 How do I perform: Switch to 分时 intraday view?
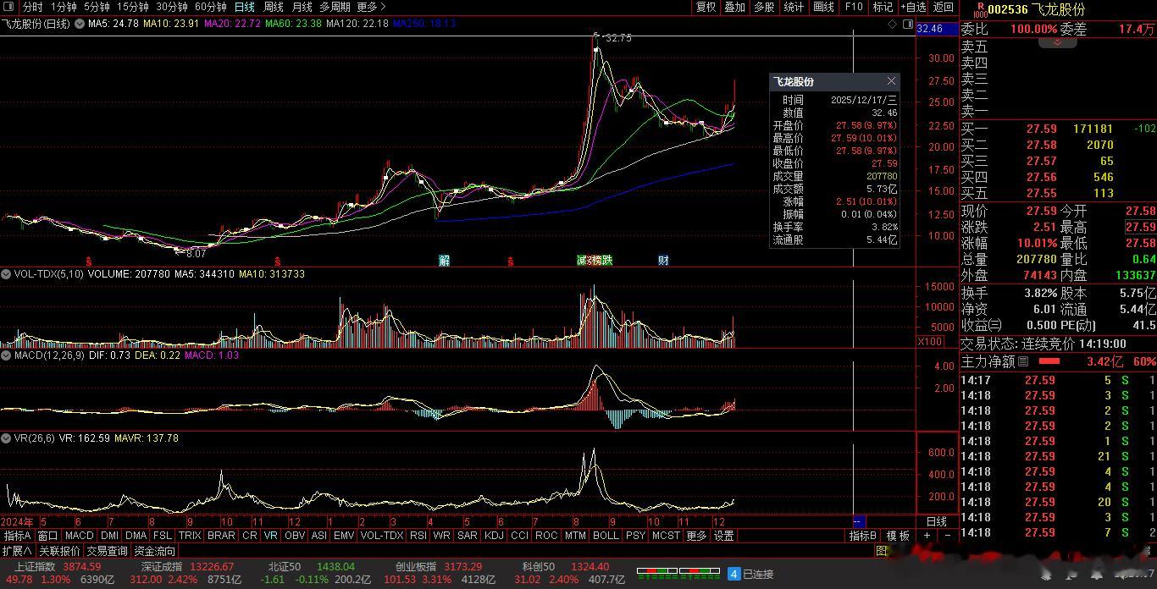pos(32,7)
